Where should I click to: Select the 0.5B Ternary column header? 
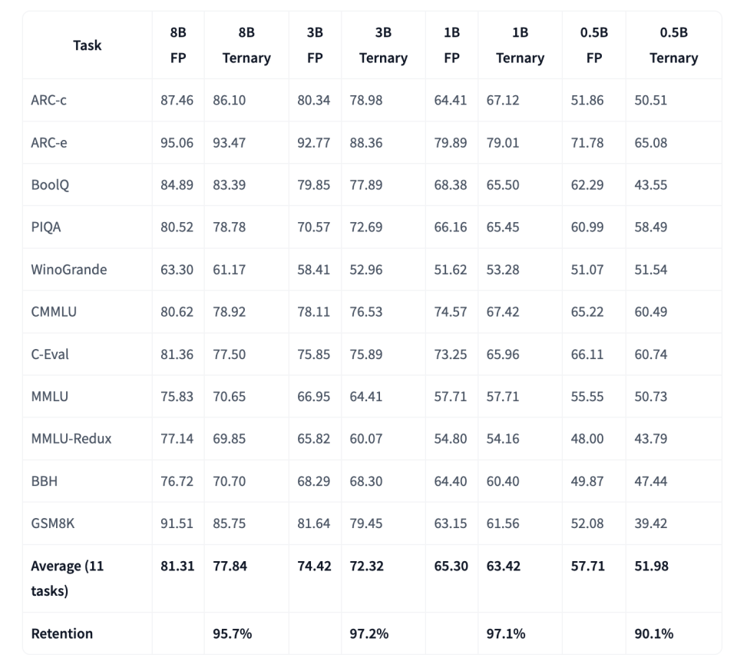[673, 45]
